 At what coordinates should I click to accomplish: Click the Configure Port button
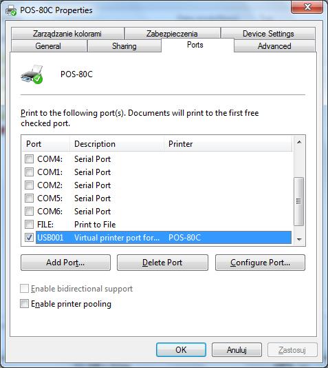260,263
